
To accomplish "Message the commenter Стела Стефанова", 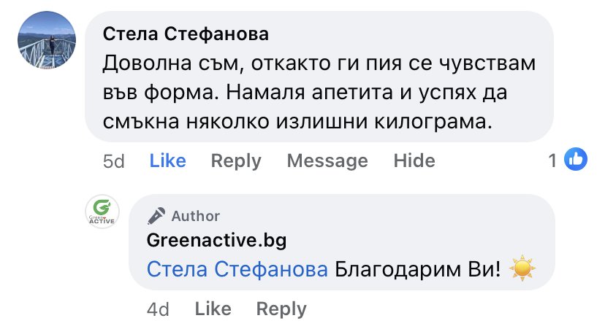I will pos(327,161).
